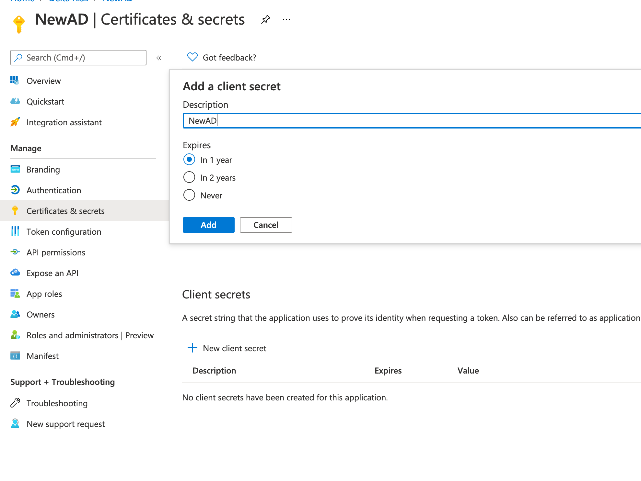The image size is (641, 481).
Task: Open App roles page
Action: click(44, 294)
